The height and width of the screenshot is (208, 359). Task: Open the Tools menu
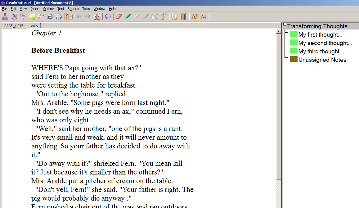86,9
